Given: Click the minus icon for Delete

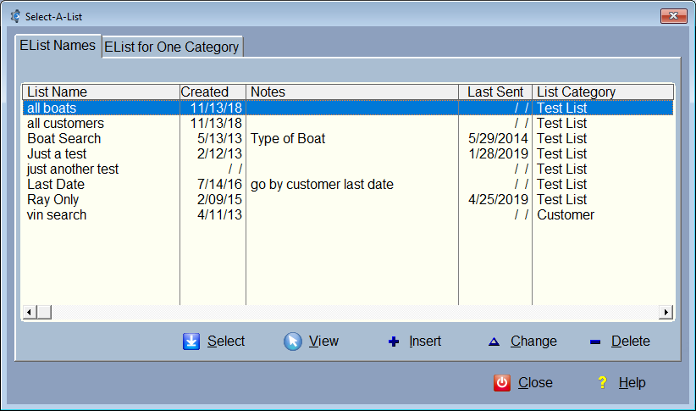Looking at the screenshot, I should point(594,342).
